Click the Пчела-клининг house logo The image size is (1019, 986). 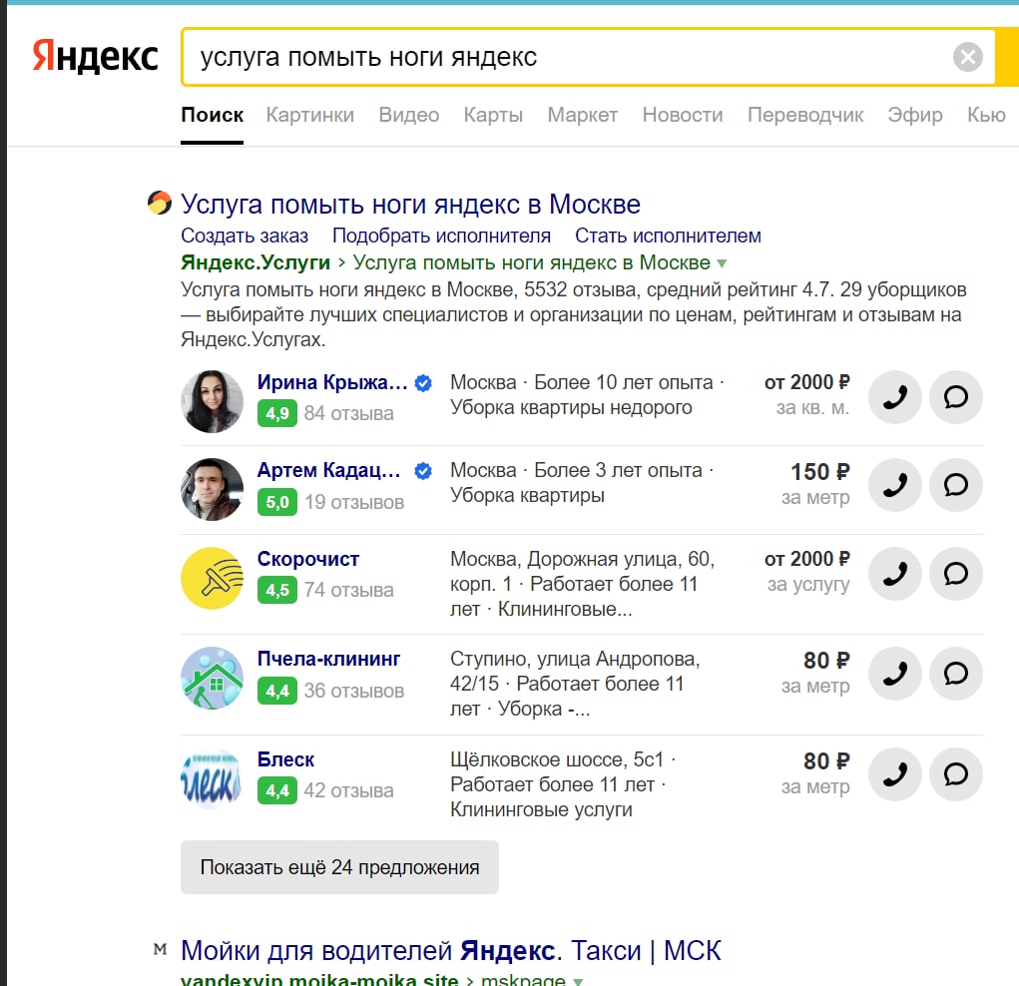[212, 678]
